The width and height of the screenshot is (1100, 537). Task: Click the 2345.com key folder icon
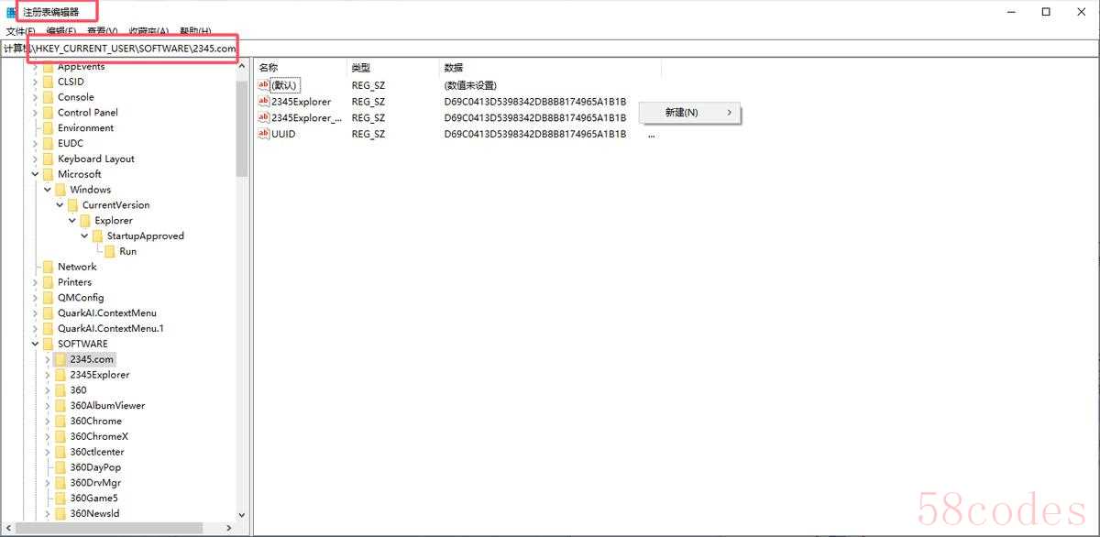coord(60,359)
